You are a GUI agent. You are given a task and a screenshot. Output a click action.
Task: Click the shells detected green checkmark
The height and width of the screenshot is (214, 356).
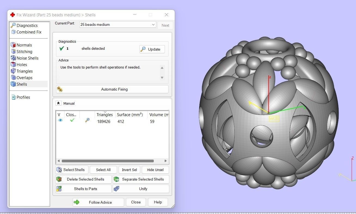tap(62, 48)
